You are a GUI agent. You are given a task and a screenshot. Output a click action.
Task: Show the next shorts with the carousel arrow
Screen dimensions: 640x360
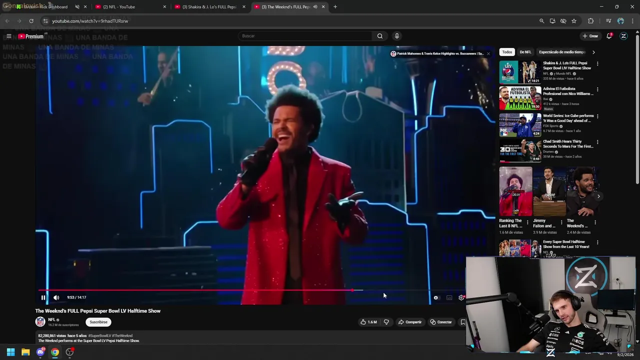(x=598, y=196)
